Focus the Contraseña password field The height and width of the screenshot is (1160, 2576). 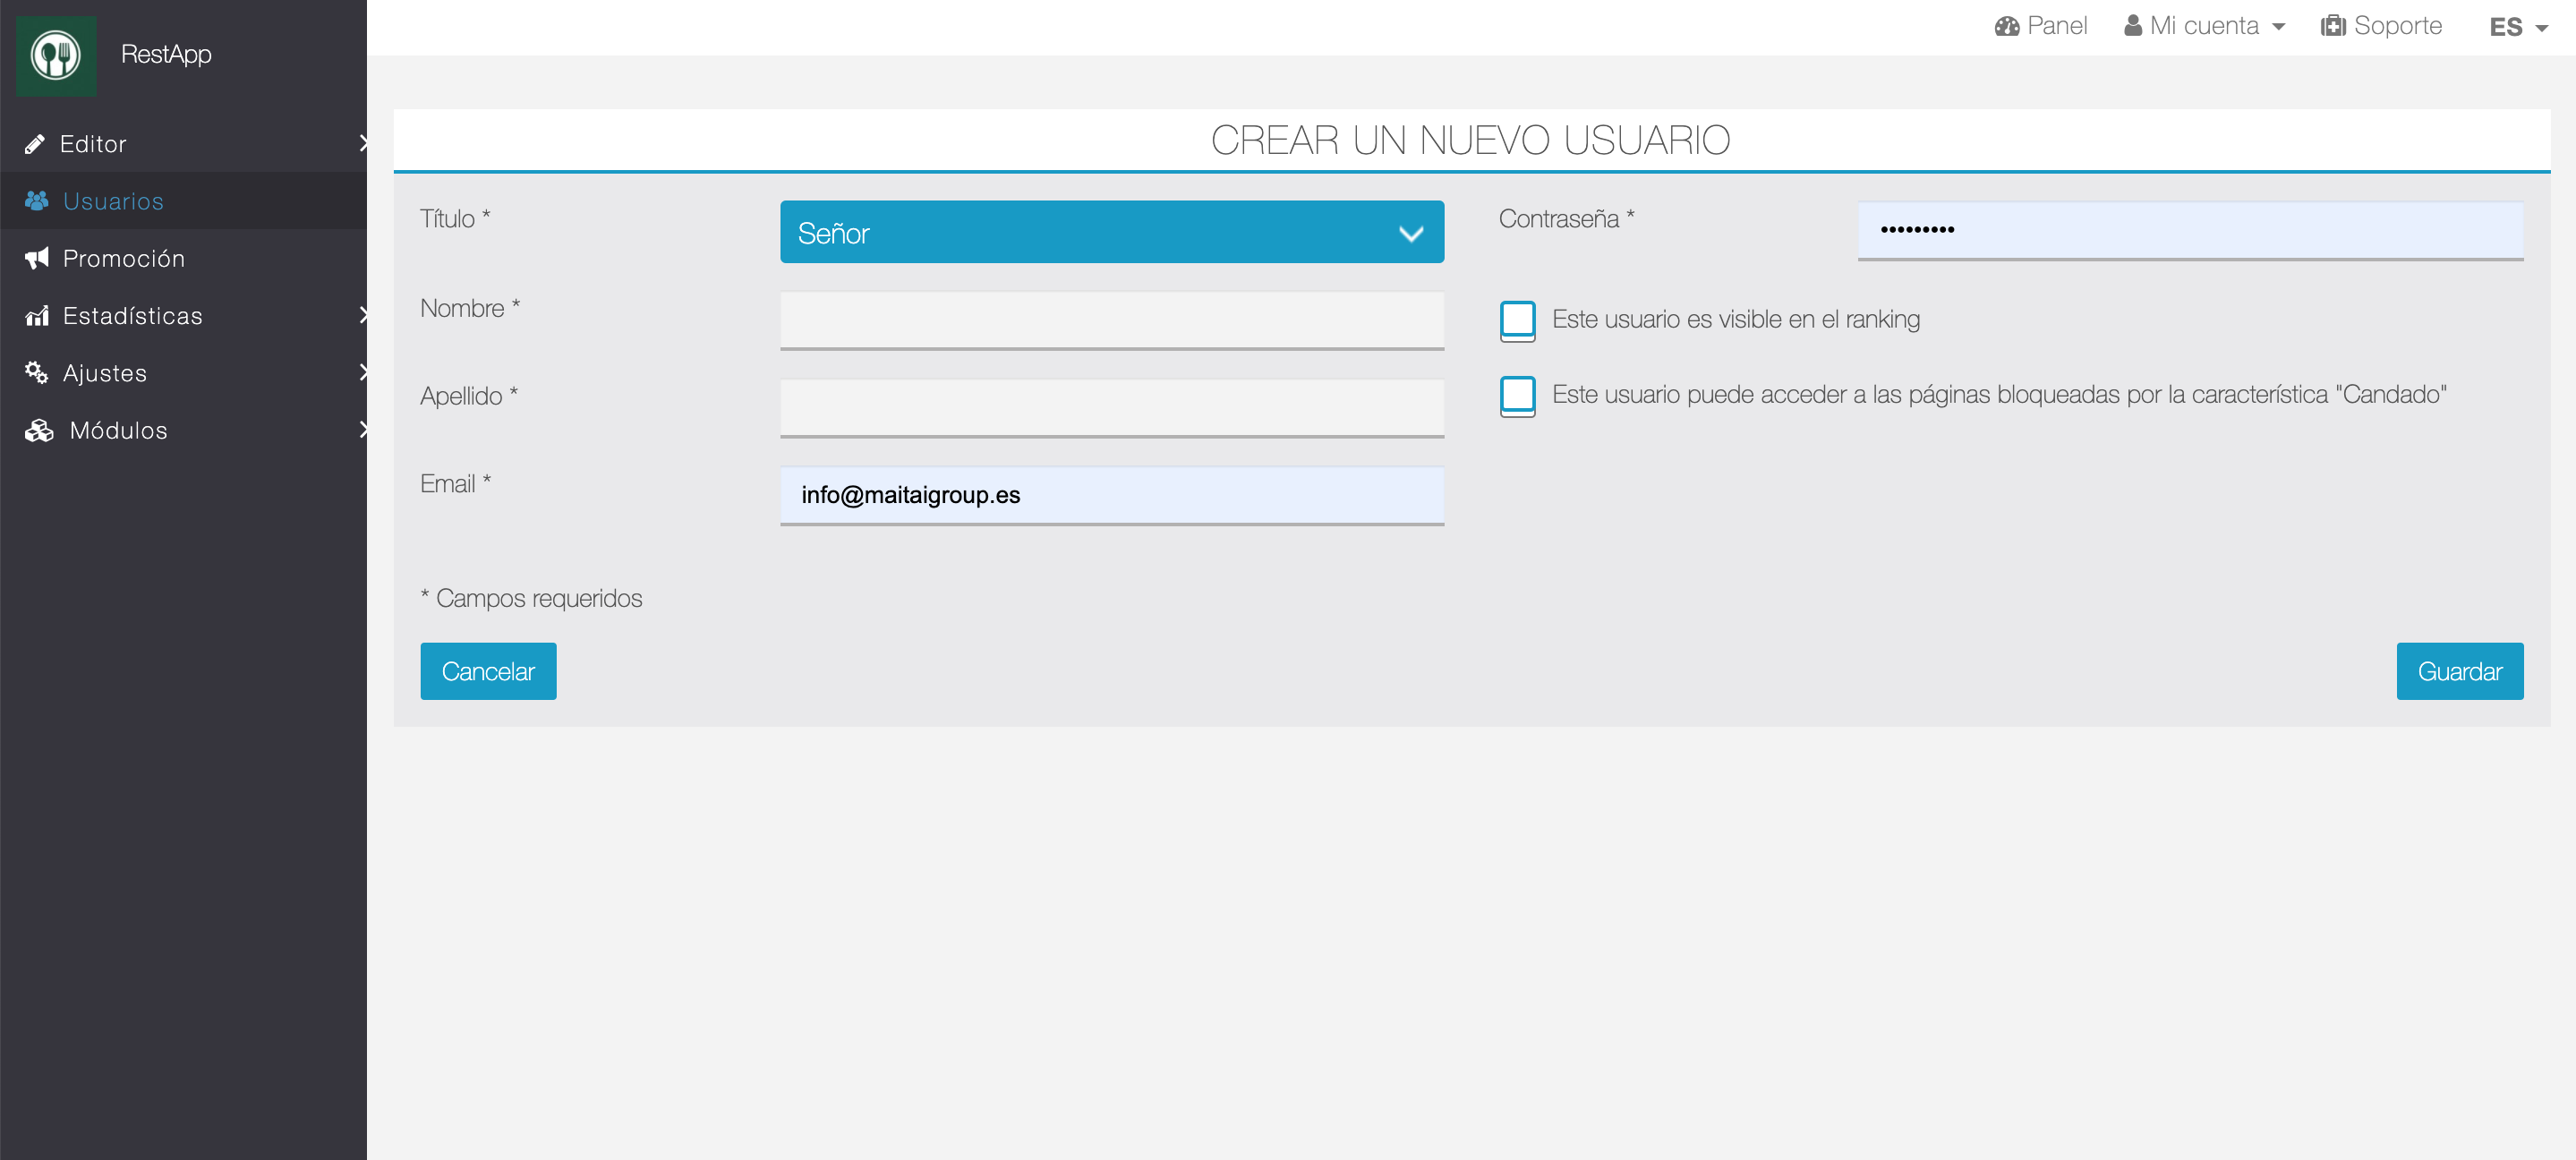[x=2189, y=230]
